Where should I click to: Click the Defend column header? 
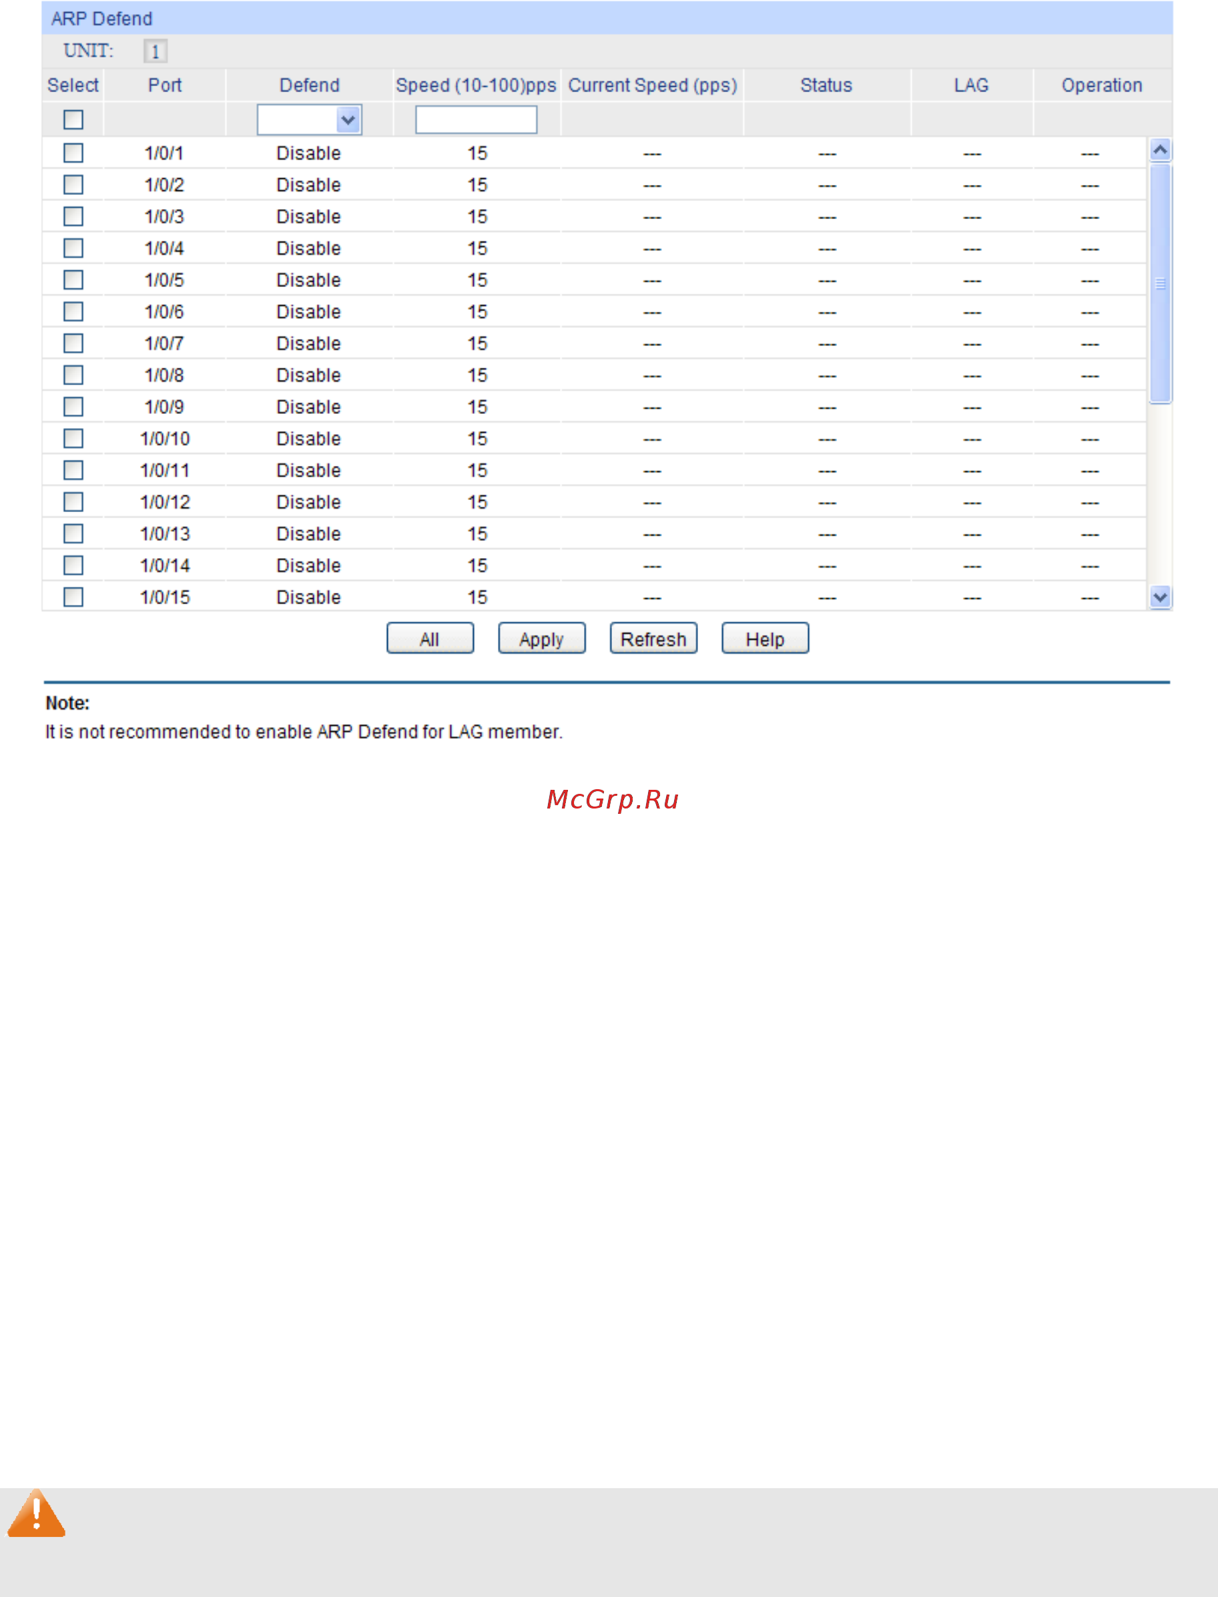point(310,85)
